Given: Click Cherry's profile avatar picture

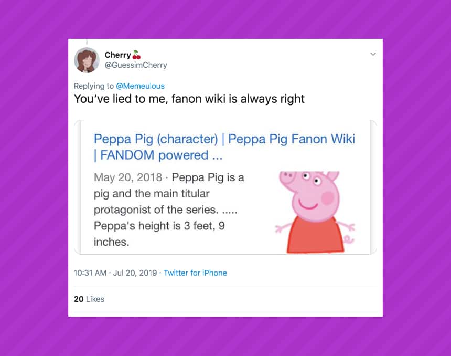Looking at the screenshot, I should click(87, 60).
